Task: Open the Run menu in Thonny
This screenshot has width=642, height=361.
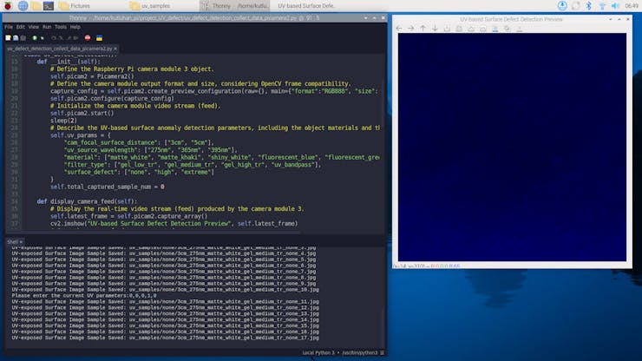Action: [x=47, y=27]
